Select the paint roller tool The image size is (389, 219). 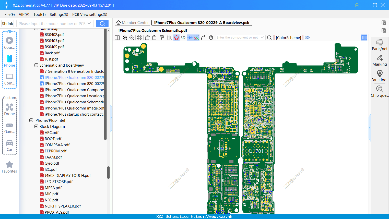coord(162,38)
